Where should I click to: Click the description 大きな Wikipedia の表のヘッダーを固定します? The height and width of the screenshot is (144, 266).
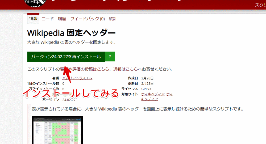[x=71, y=42]
